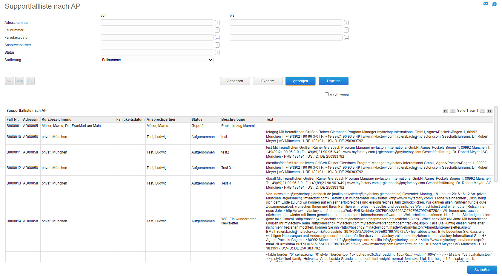The width and height of the screenshot is (502, 276).
Task: Click the mail envelope icon at top right
Action: pyautogui.click(x=486, y=4)
